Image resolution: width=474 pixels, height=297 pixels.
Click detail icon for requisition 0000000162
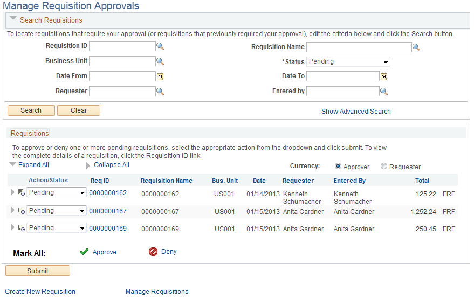click(22, 192)
